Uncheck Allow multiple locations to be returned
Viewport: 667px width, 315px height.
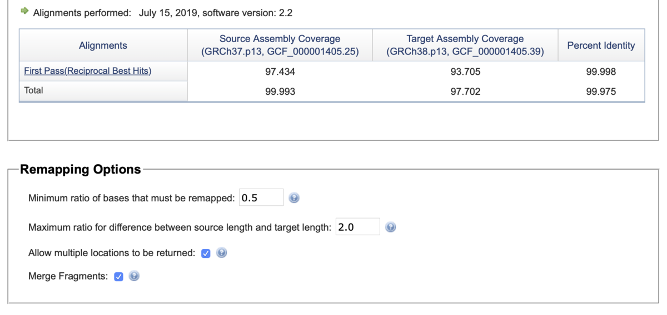tap(206, 253)
